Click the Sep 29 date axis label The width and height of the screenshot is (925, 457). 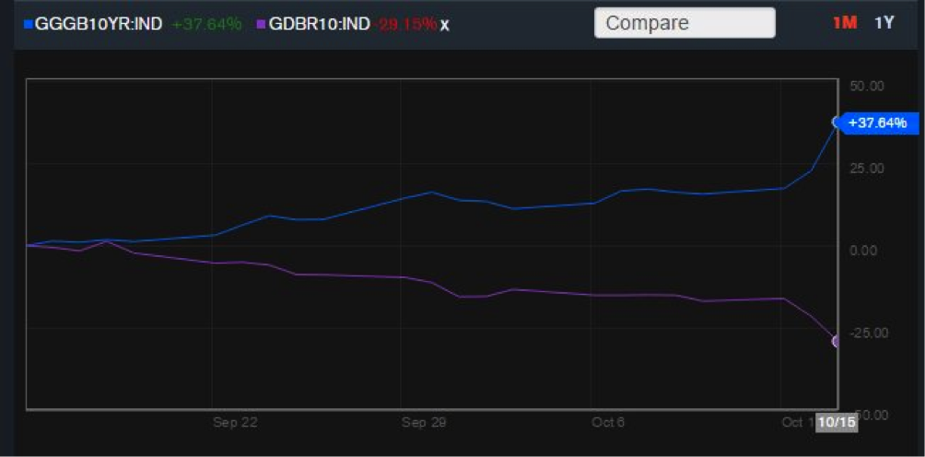(424, 422)
